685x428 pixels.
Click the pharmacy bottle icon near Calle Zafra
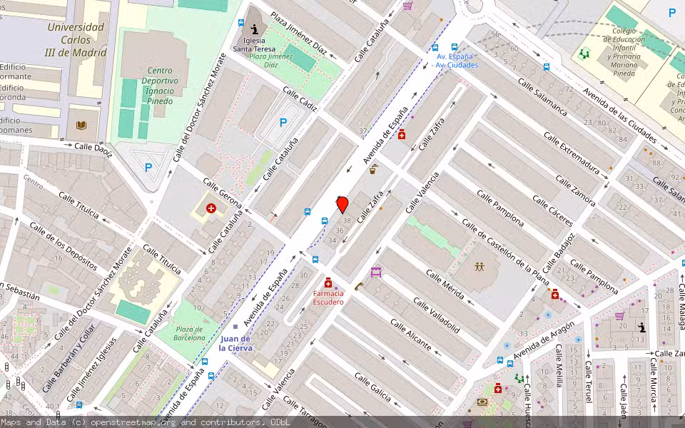pos(402,136)
